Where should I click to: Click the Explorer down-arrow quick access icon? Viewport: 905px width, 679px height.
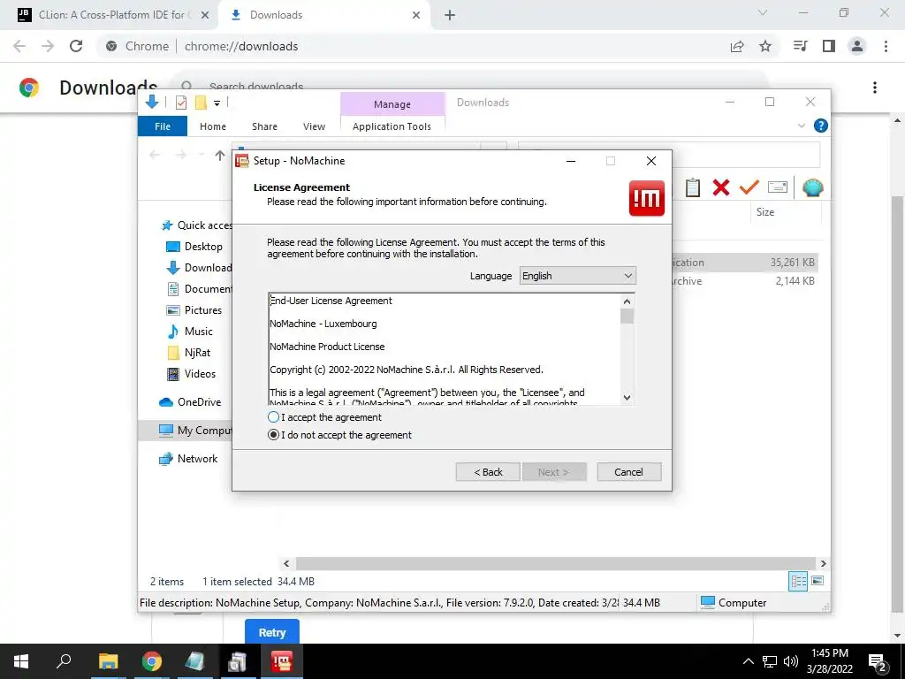pyautogui.click(x=152, y=103)
